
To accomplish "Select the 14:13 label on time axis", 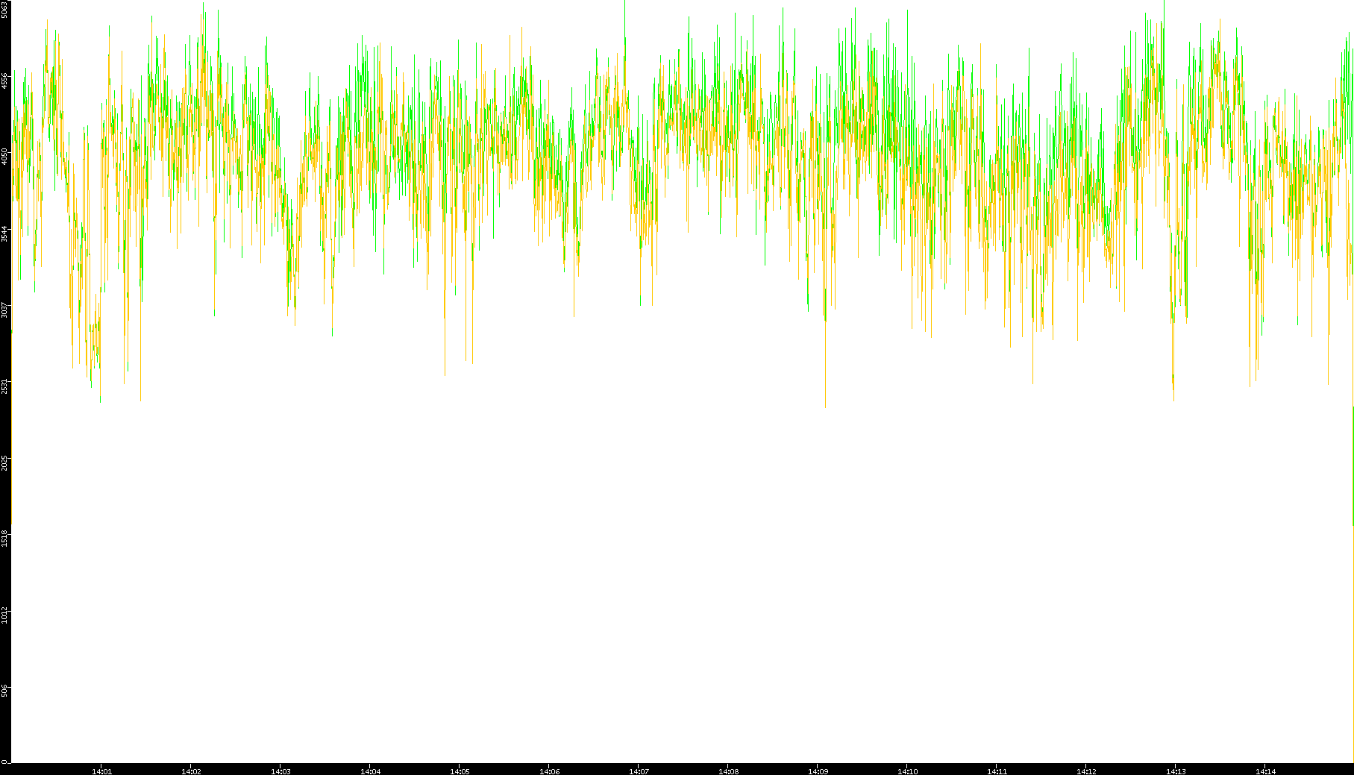I will click(x=1176, y=771).
